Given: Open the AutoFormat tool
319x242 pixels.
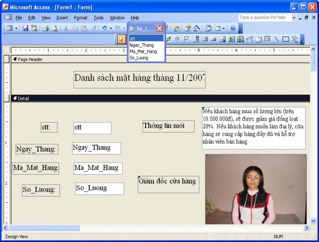Looking at the screenshot, I should (x=176, y=28).
